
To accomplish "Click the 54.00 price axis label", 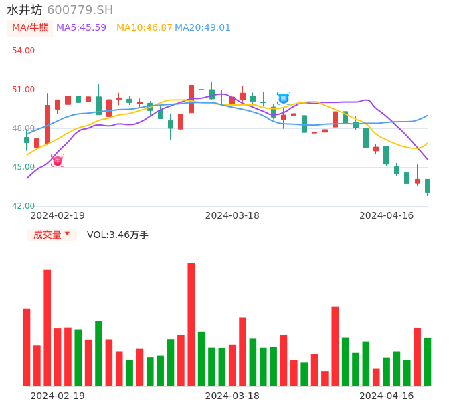I will coord(23,51).
